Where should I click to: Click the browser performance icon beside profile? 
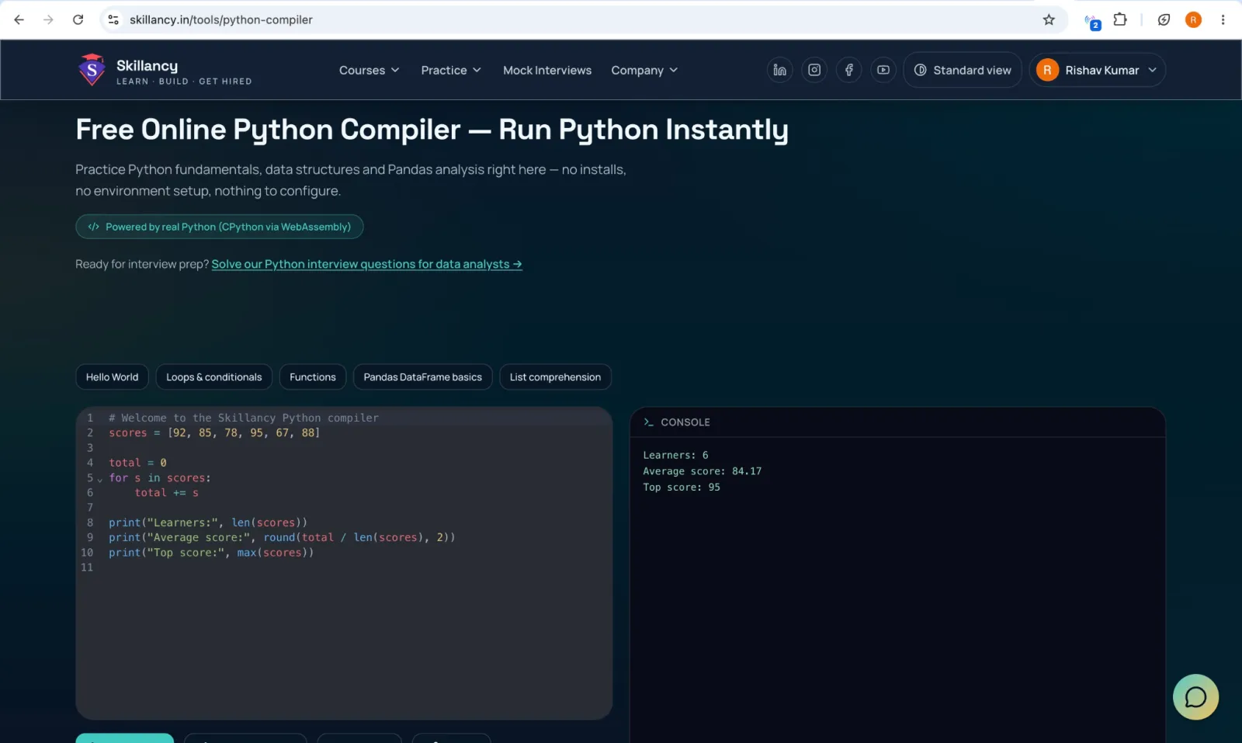(1164, 19)
